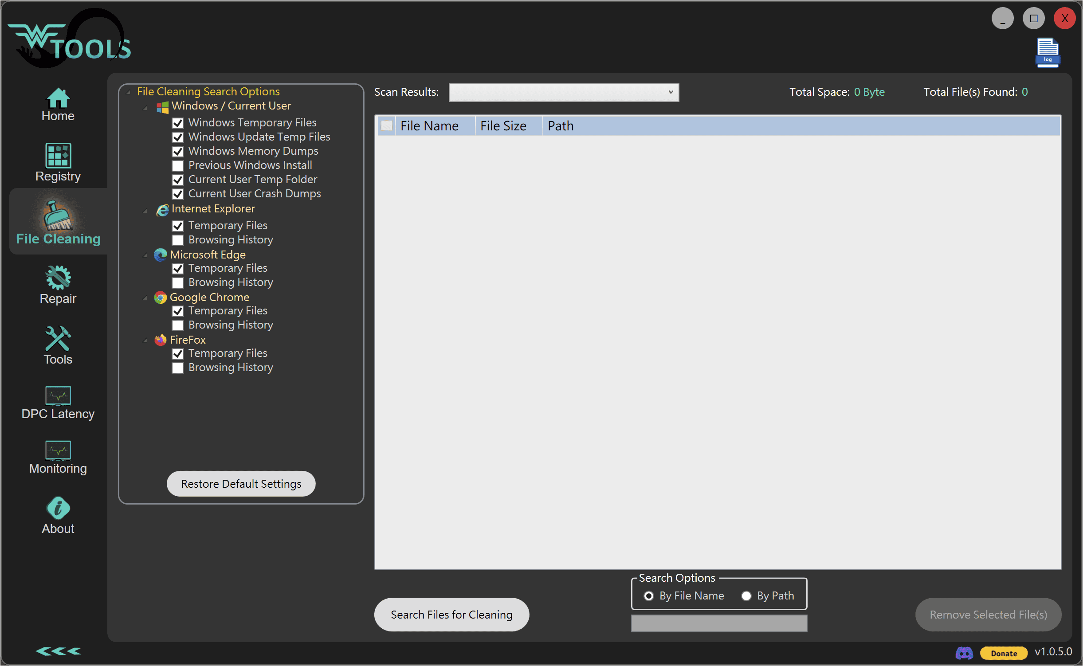The width and height of the screenshot is (1083, 666).
Task: Collapse the Windows / Current User node
Action: click(145, 108)
